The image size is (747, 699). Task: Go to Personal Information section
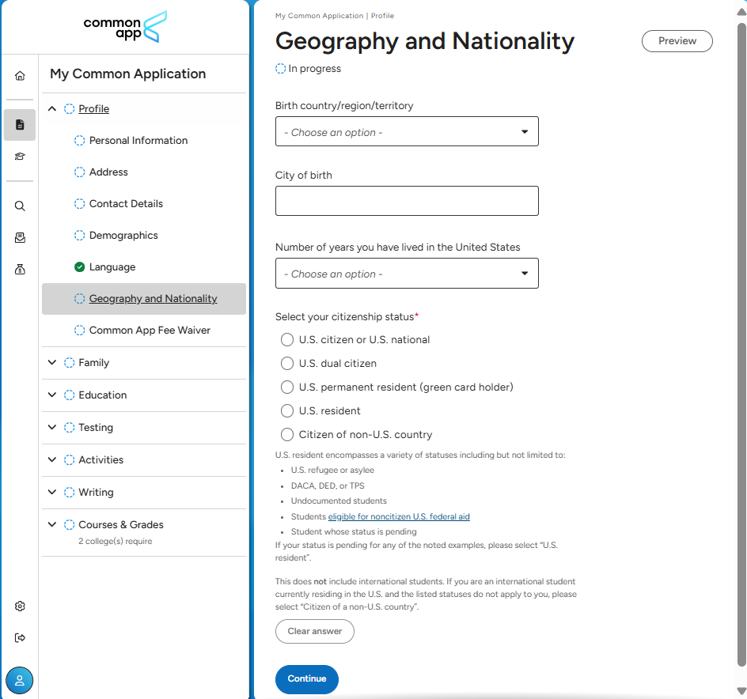click(138, 141)
